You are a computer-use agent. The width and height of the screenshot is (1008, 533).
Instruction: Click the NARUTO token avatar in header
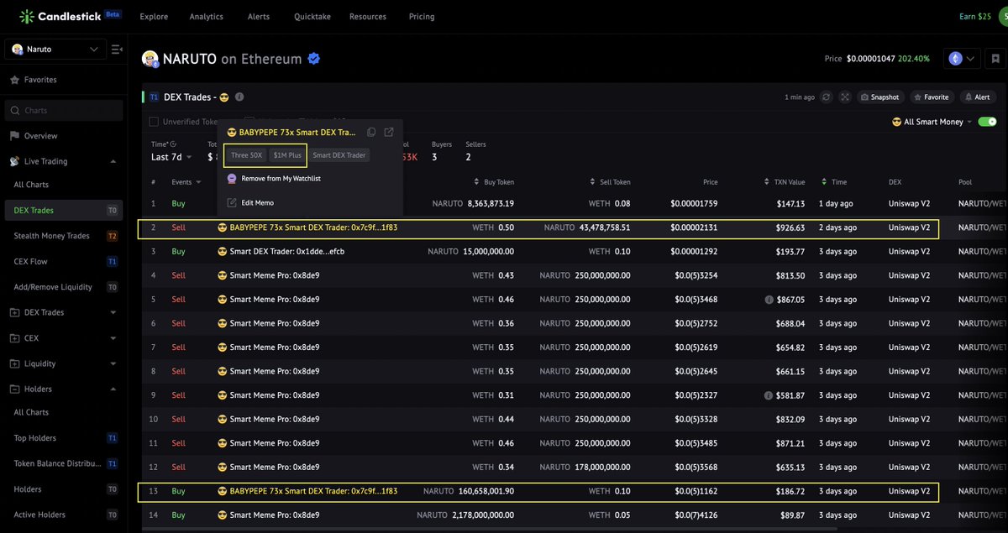point(150,59)
